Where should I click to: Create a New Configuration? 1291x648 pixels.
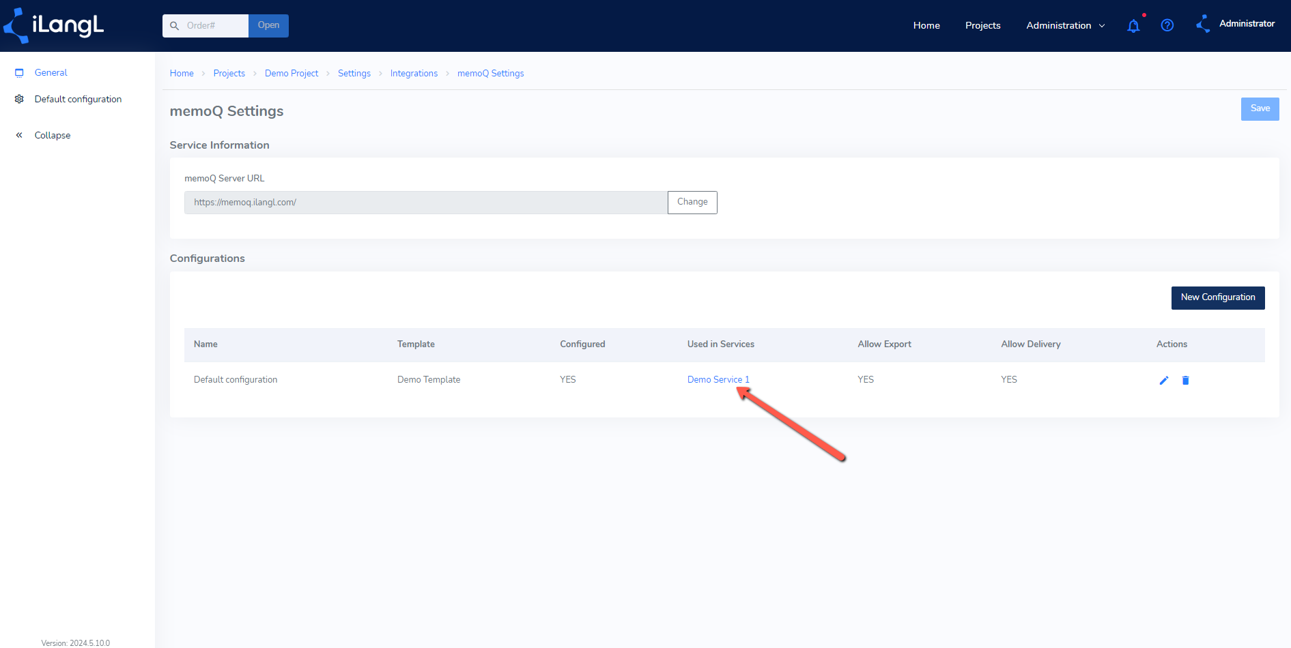click(x=1218, y=298)
